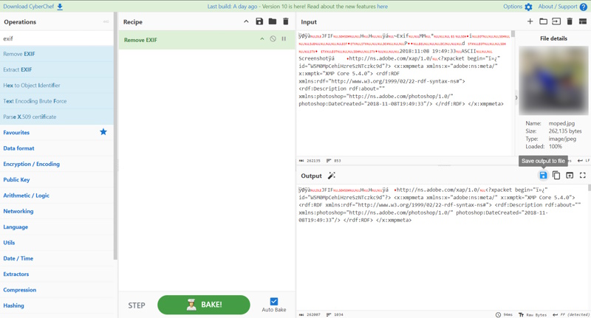Open folder as input
Image resolution: width=591 pixels, height=318 pixels.
(543, 21)
